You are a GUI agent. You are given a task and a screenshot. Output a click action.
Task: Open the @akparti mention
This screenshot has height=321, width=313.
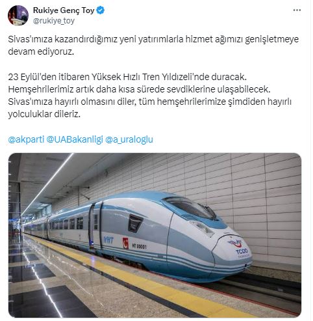pyautogui.click(x=26, y=139)
